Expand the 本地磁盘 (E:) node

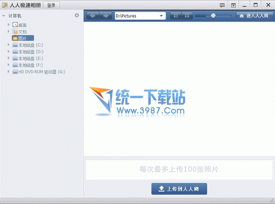pos(8,58)
